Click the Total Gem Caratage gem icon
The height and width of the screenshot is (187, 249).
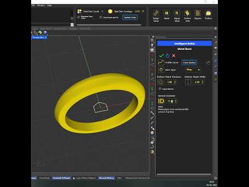tap(110, 11)
